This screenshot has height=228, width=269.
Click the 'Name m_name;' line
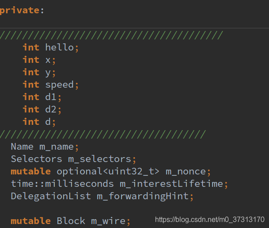pyautogui.click(x=45, y=147)
